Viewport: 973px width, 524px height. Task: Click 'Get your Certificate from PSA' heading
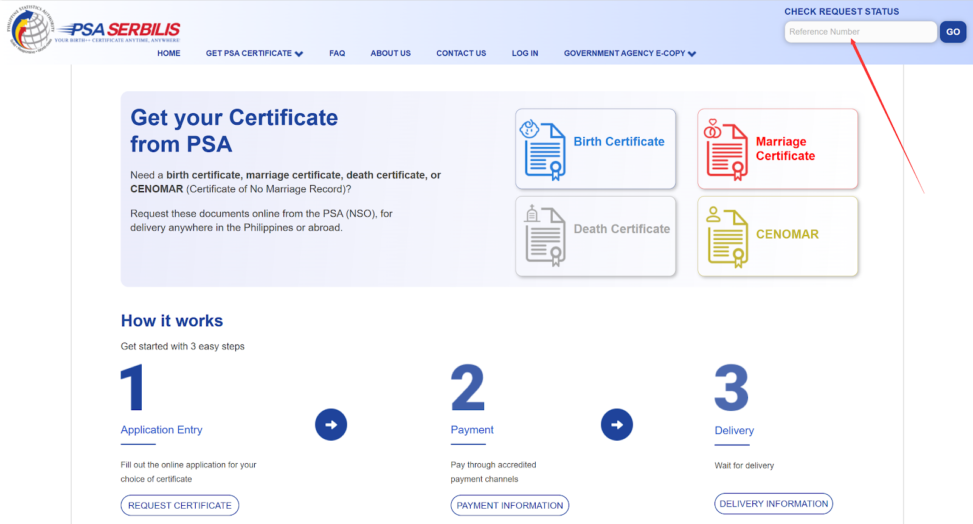pos(234,131)
